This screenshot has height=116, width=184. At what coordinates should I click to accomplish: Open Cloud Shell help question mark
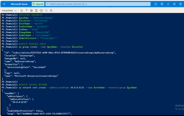point(26,10)
